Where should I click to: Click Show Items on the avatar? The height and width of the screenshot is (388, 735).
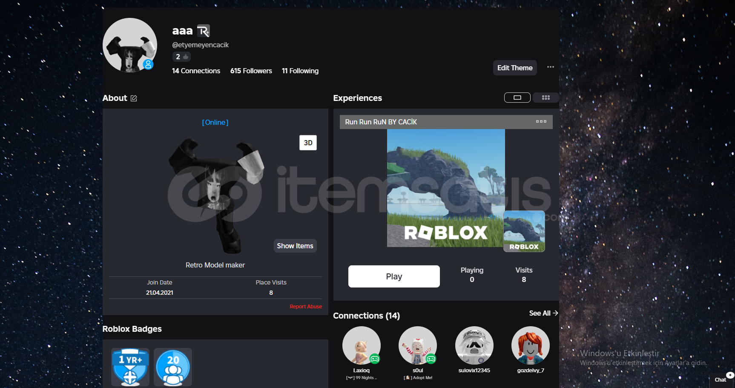295,246
